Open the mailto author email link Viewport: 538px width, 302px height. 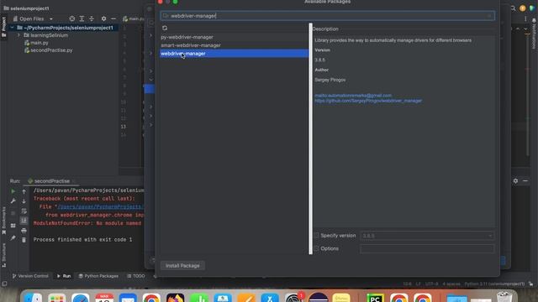pyautogui.click(x=353, y=96)
